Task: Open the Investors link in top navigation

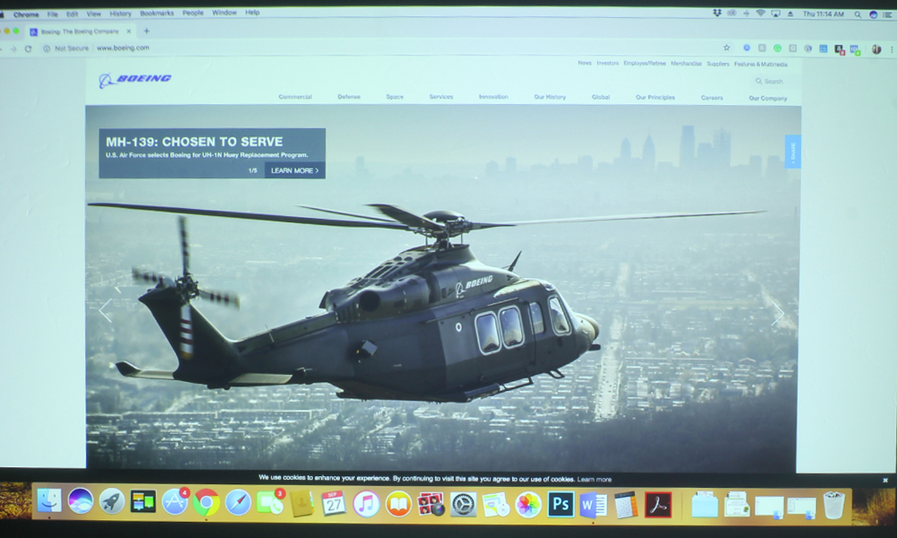Action: pos(607,64)
